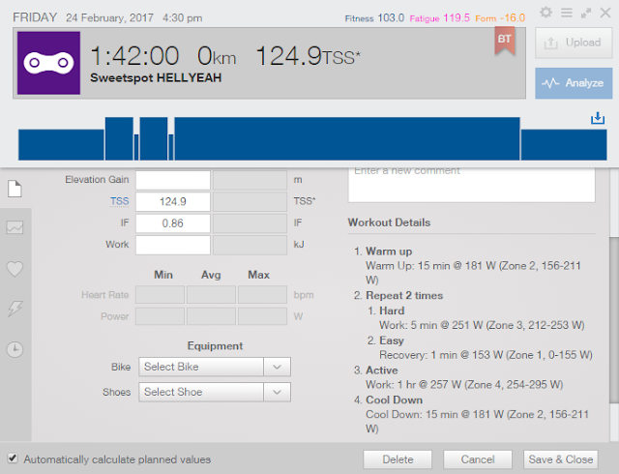Click the BT ribbon badge
Viewport: 619px width, 474px height.
click(x=505, y=41)
